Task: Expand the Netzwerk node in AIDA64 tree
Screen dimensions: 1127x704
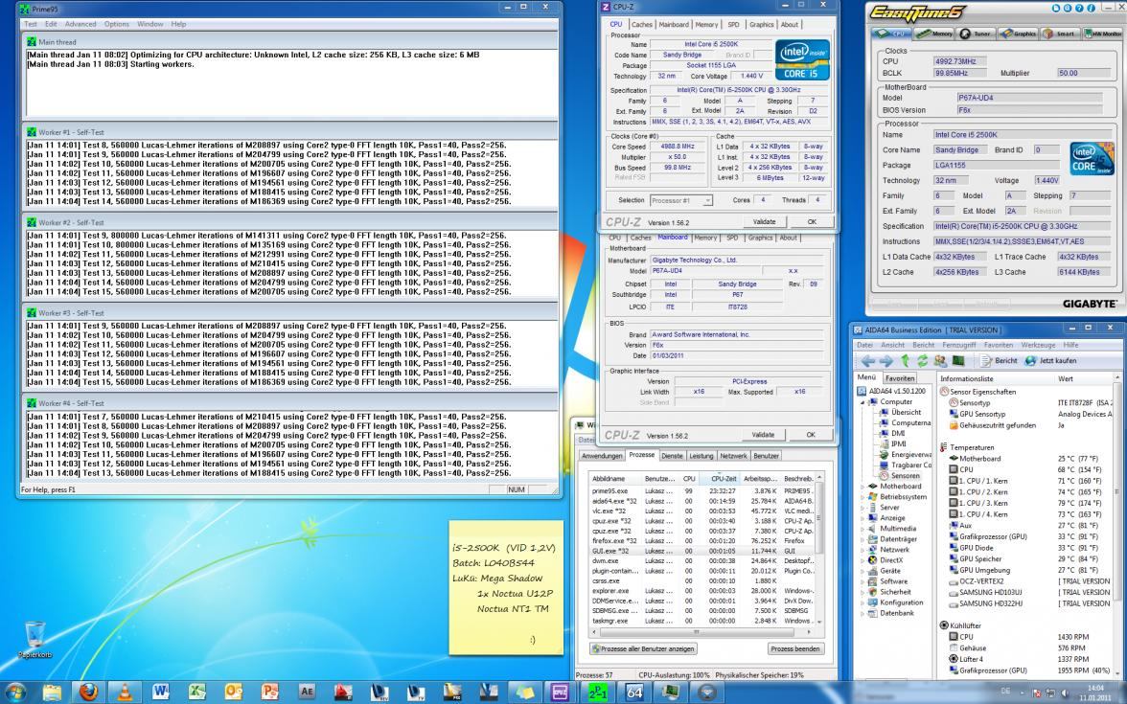Action: pos(862,550)
